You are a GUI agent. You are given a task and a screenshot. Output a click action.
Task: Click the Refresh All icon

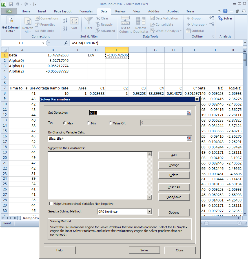(28, 21)
